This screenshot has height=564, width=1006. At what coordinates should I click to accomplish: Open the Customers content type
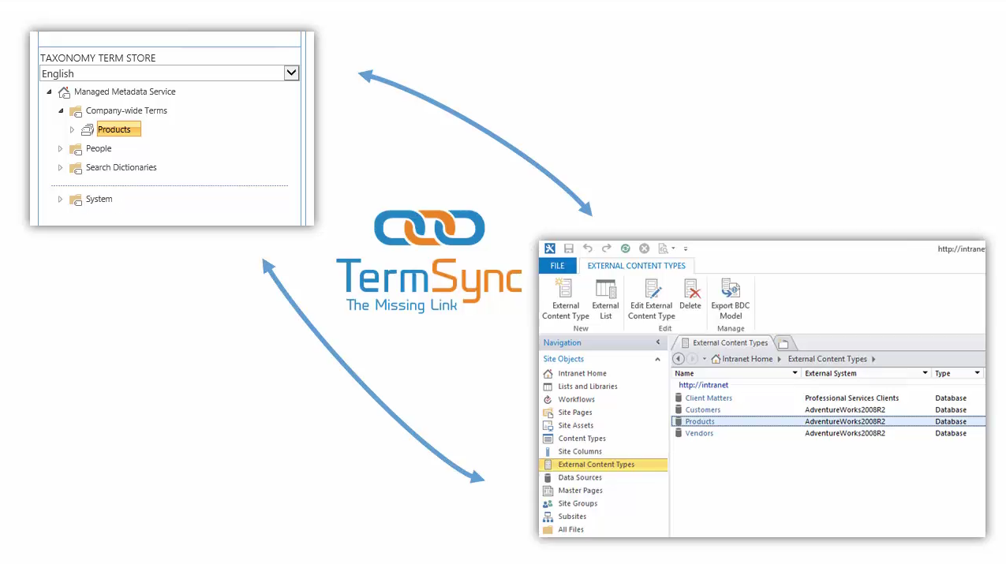click(702, 410)
